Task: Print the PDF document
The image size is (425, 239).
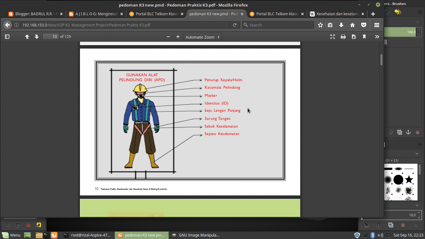Action: point(343,37)
